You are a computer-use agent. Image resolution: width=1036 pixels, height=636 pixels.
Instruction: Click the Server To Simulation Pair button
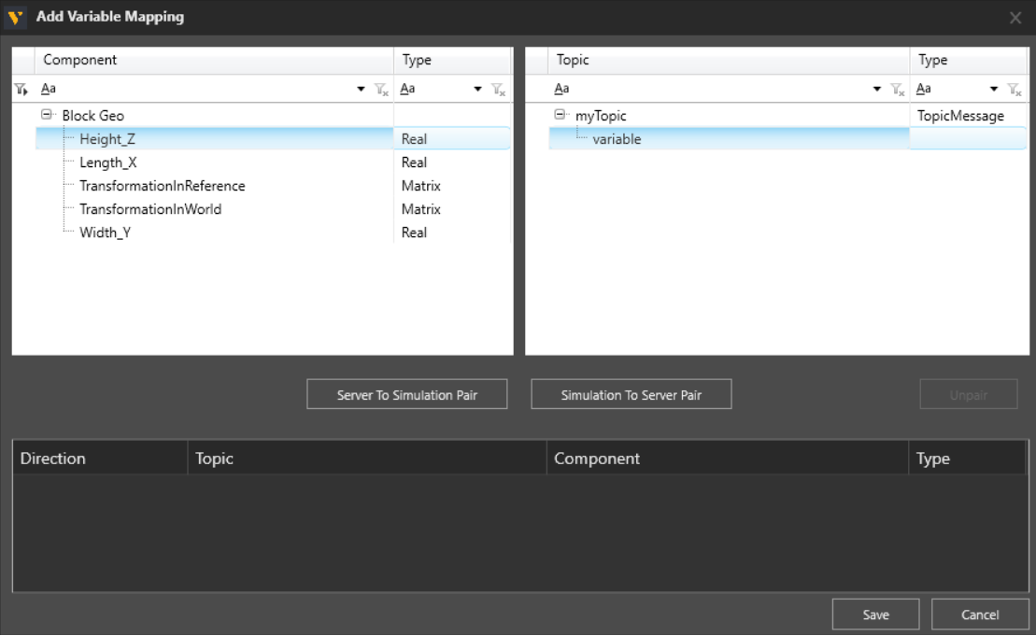point(406,395)
